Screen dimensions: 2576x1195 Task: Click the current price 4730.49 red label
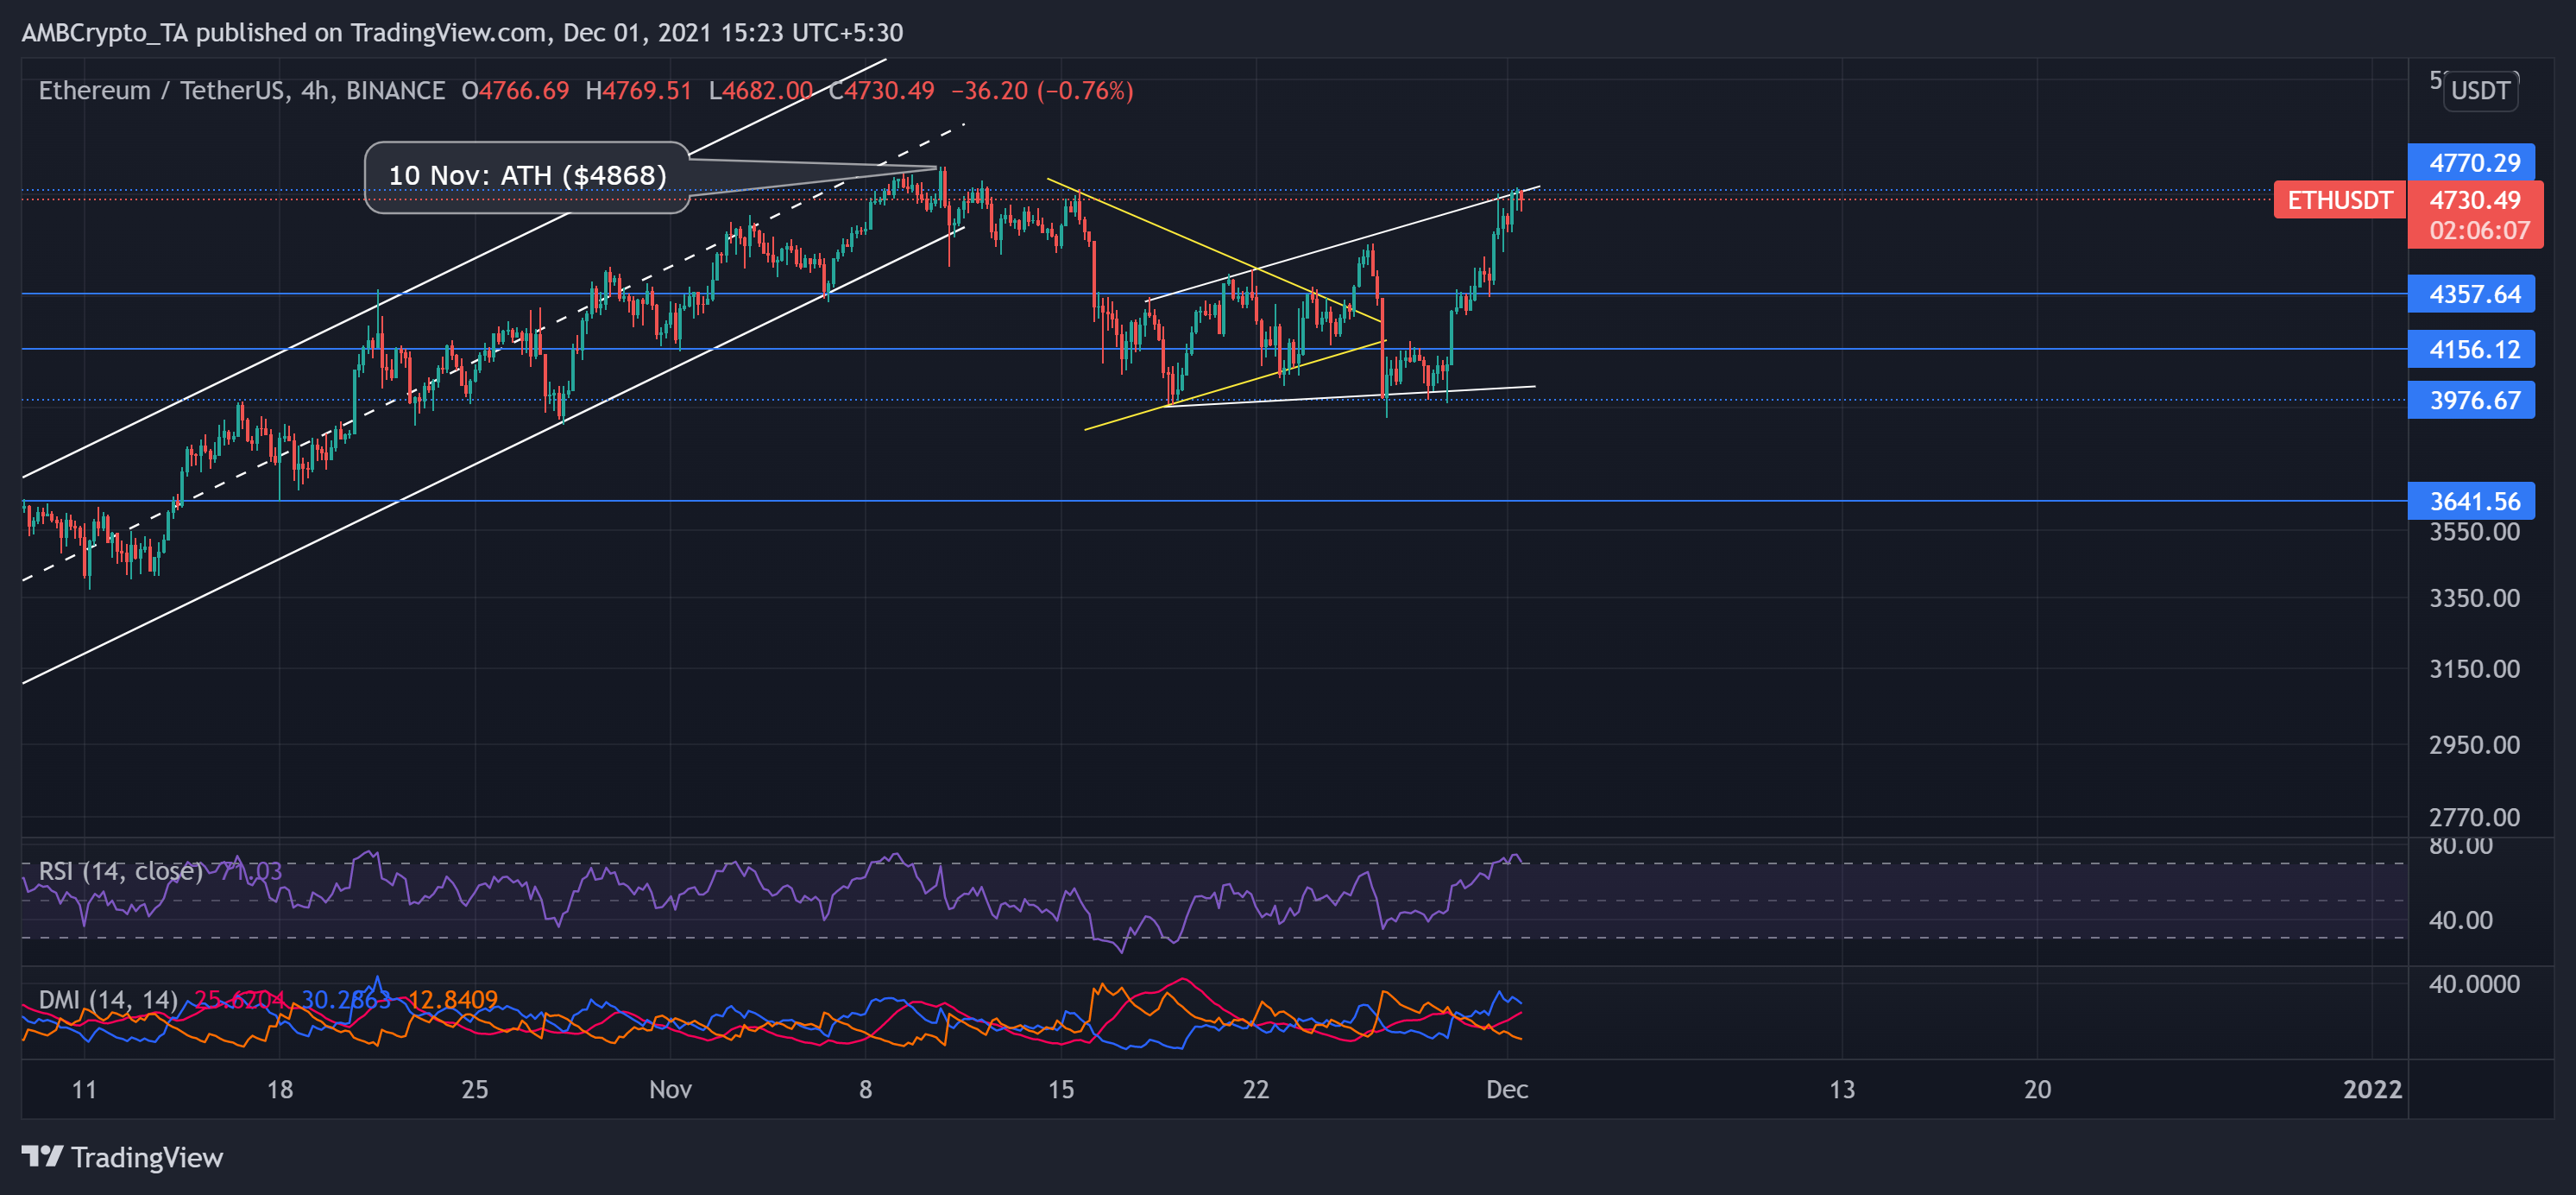coord(2474,200)
